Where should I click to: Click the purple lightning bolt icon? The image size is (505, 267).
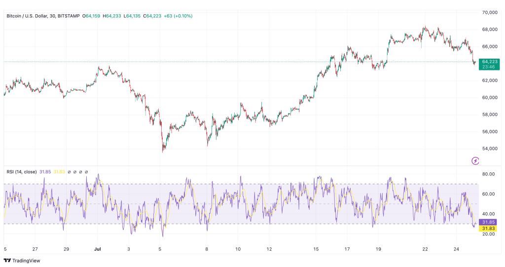475,161
